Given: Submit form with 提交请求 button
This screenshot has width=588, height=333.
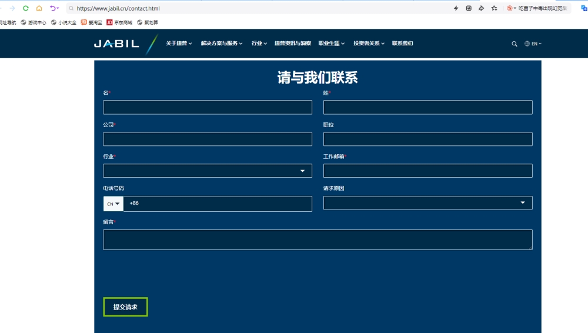Looking at the screenshot, I should [126, 307].
